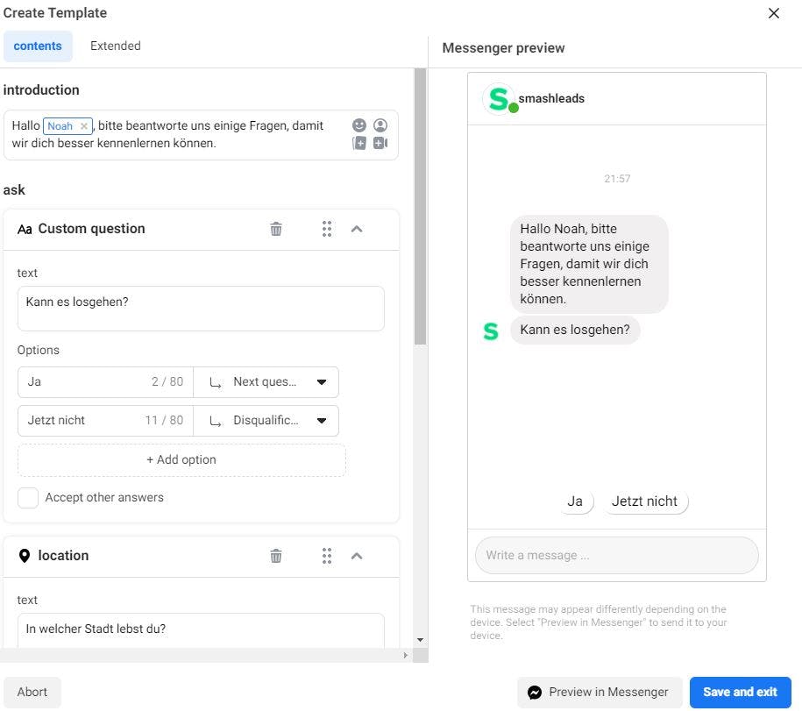The height and width of the screenshot is (711, 802).
Task: Open the emoji picker in introduction
Action: coord(359,125)
